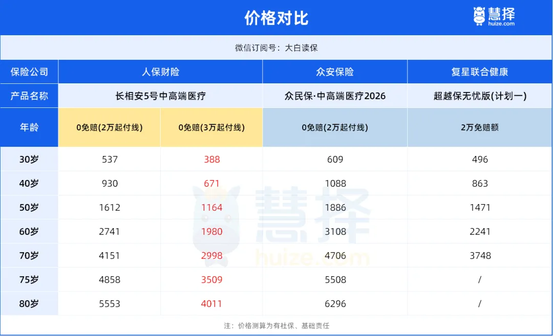
Task: Select the 40岁 row label
Action: point(29,184)
